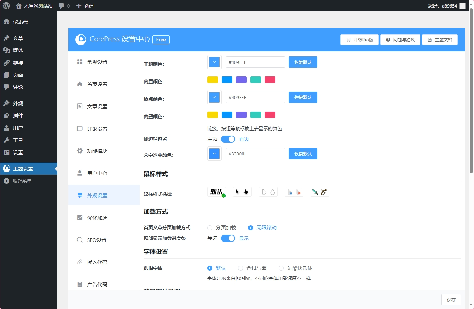Open comments bubble icon in admin bar

[x=61, y=6]
